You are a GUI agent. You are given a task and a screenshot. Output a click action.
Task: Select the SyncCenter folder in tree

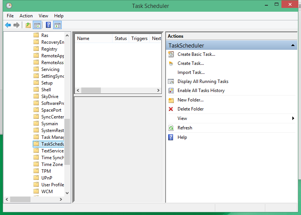[x=53, y=117]
